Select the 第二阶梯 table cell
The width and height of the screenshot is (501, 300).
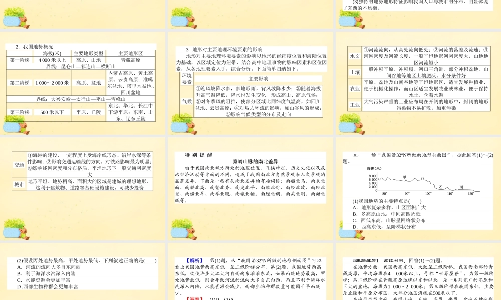click(20, 83)
